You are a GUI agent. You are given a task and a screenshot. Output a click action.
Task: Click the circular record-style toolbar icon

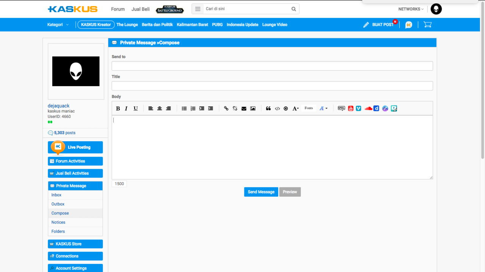pos(286,108)
